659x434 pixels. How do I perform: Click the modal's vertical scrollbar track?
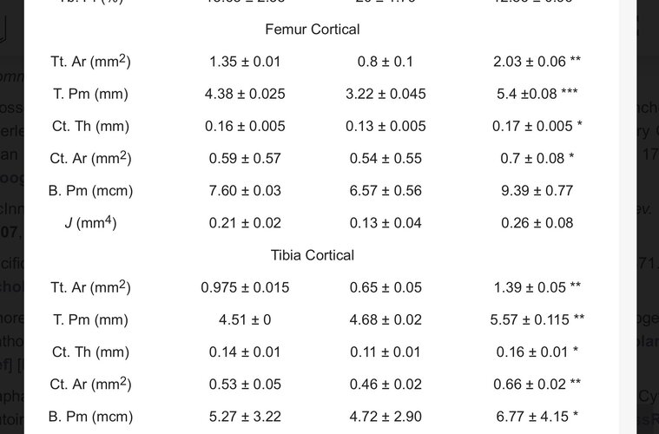(628, 217)
